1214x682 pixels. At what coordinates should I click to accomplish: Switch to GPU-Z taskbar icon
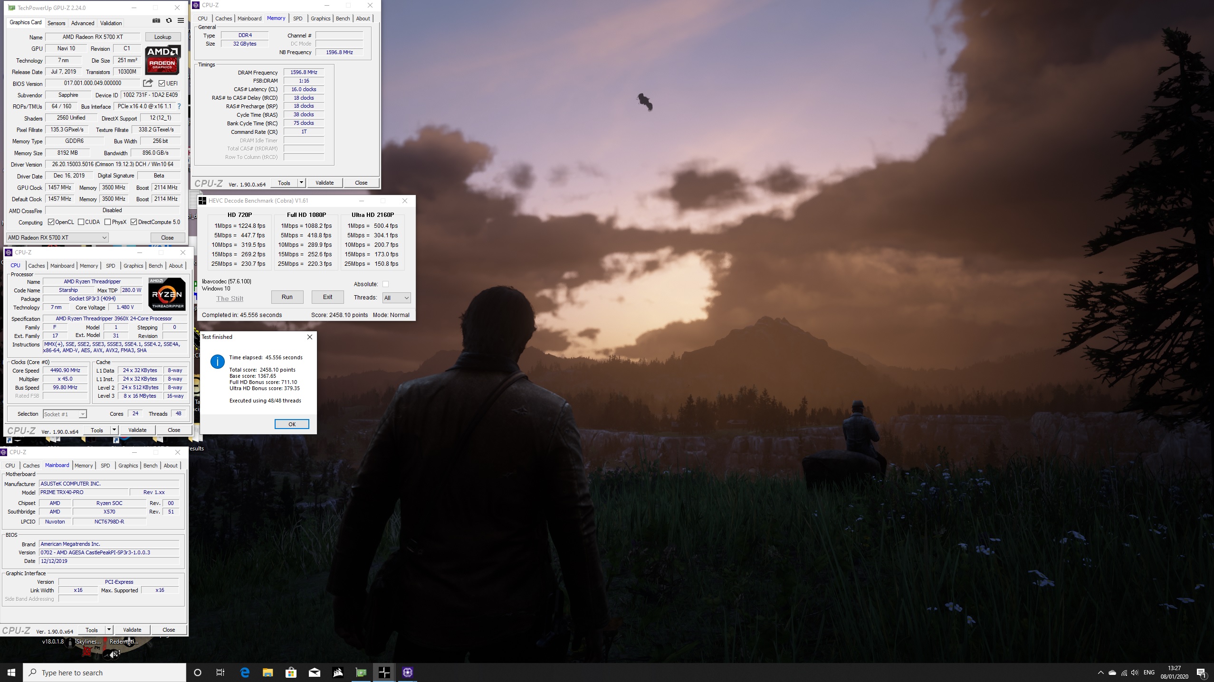click(x=361, y=673)
